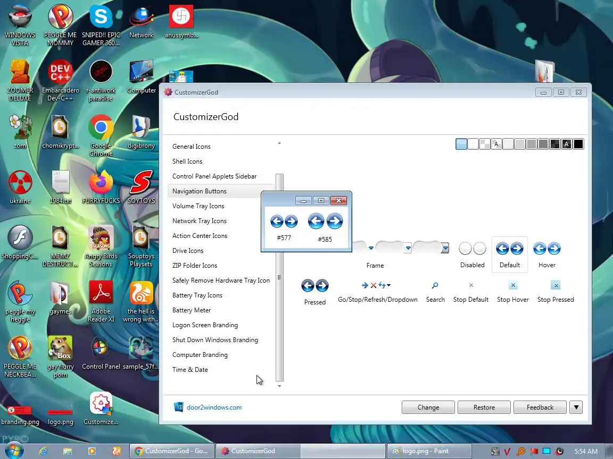Select the Angry Birds Seasons desktop icon

[x=101, y=245]
